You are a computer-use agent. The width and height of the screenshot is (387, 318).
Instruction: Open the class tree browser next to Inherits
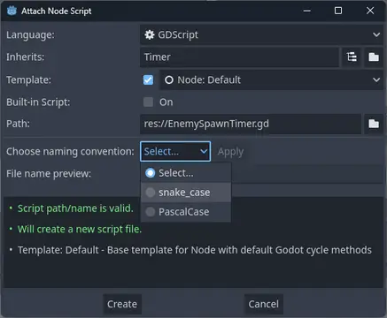point(352,57)
